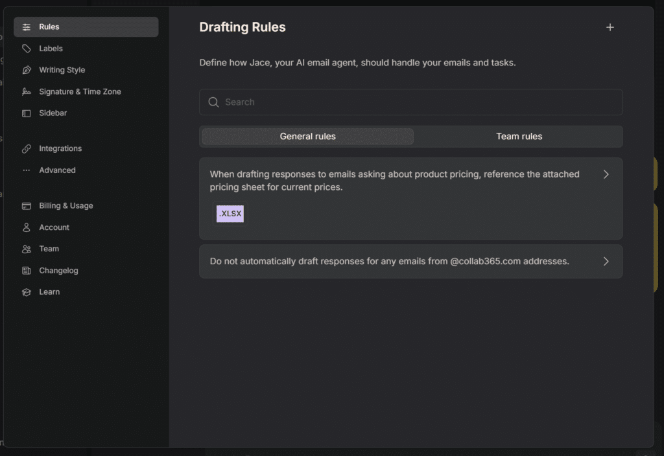The height and width of the screenshot is (456, 664).
Task: Select the General rules tab
Action: (307, 137)
